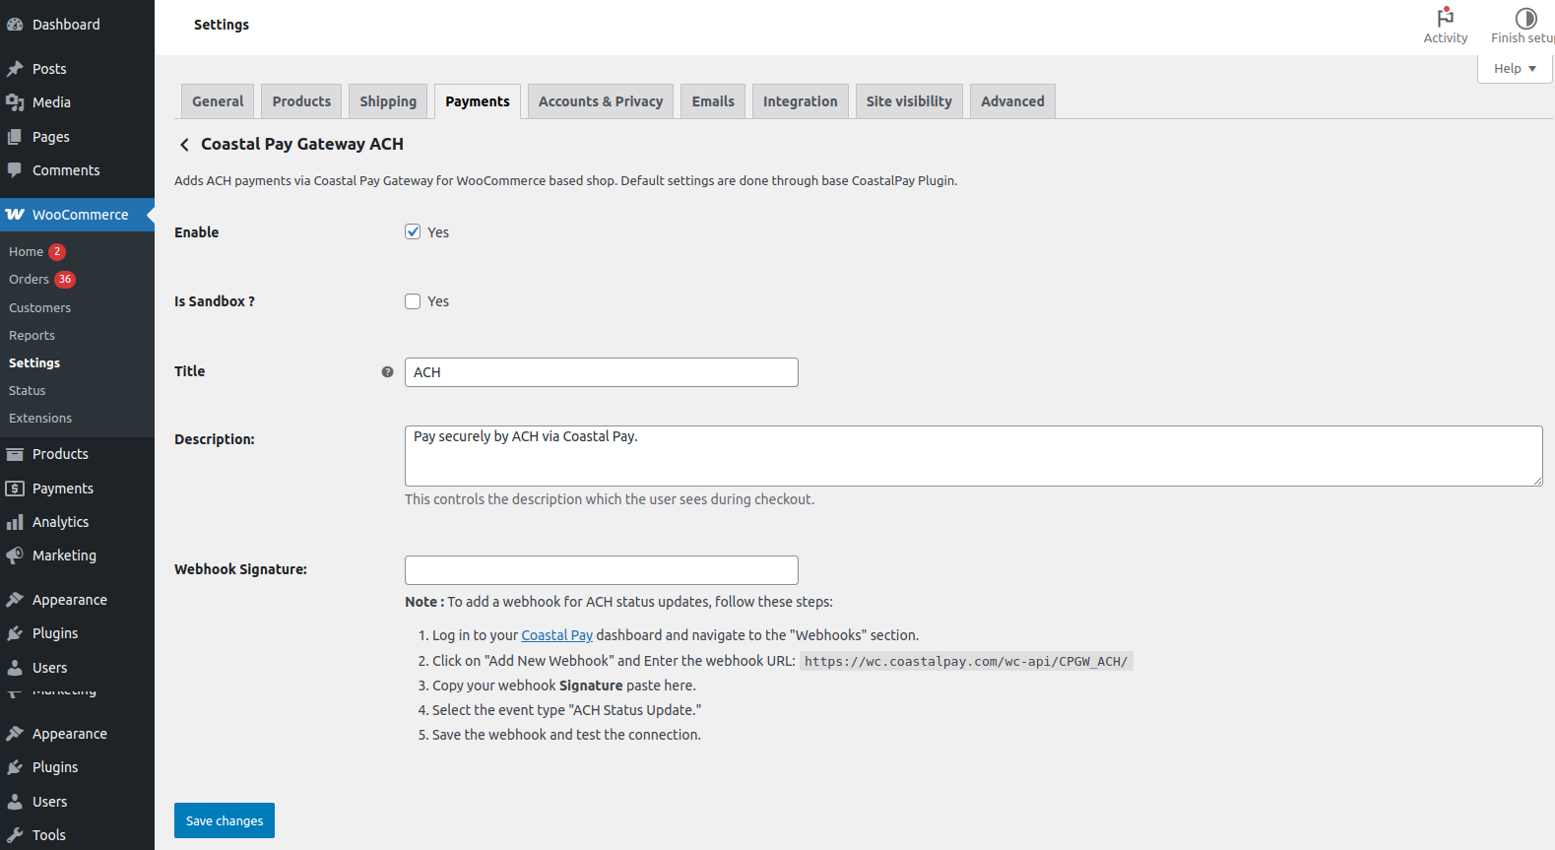Open the Accounts & Privacy tab
This screenshot has height=850, width=1555.
click(601, 101)
